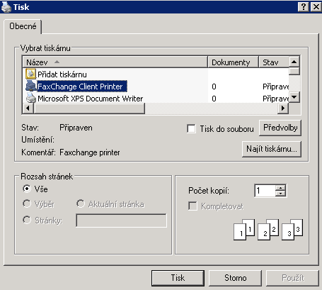Screen dimensions: 322x290
Task: Click the horizontal scroll right arrow
Action: [x=283, y=108]
